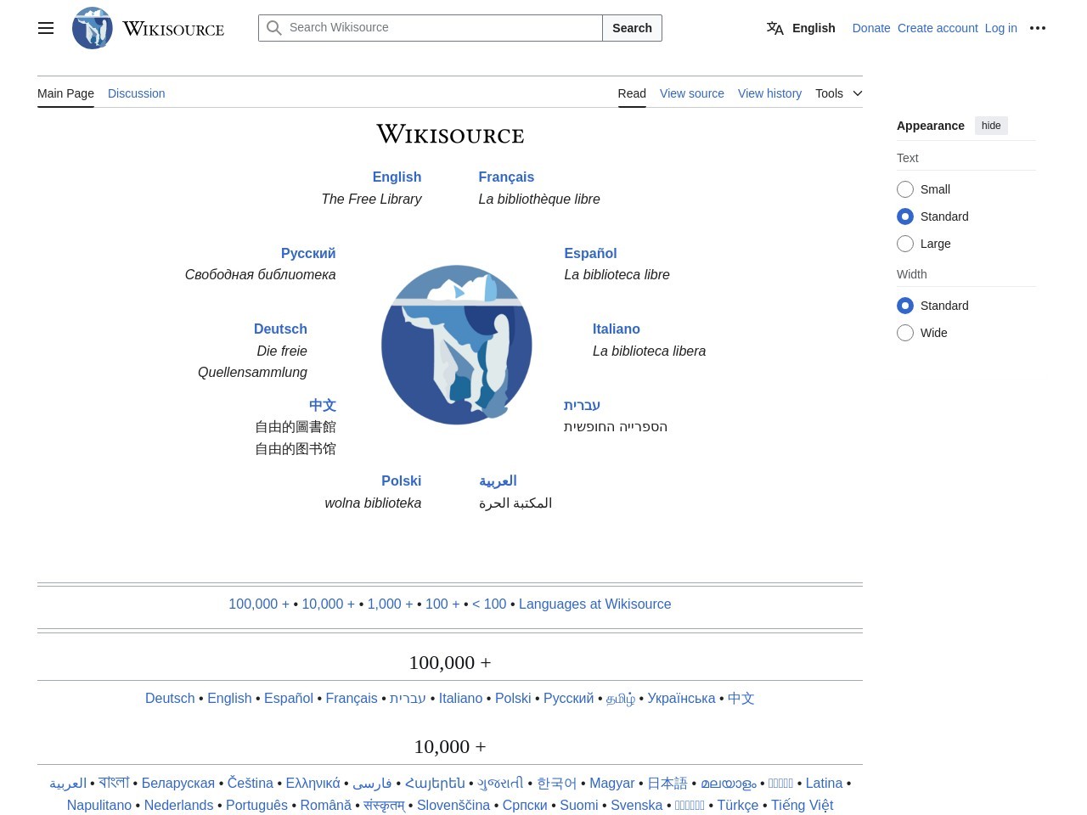Click the magnifier icon in search box

tap(274, 28)
